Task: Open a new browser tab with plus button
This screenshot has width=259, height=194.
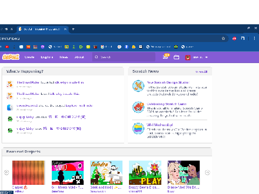Action: [73, 29]
